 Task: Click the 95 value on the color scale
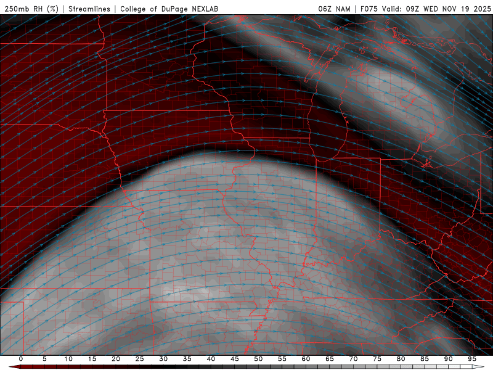[x=472, y=359]
